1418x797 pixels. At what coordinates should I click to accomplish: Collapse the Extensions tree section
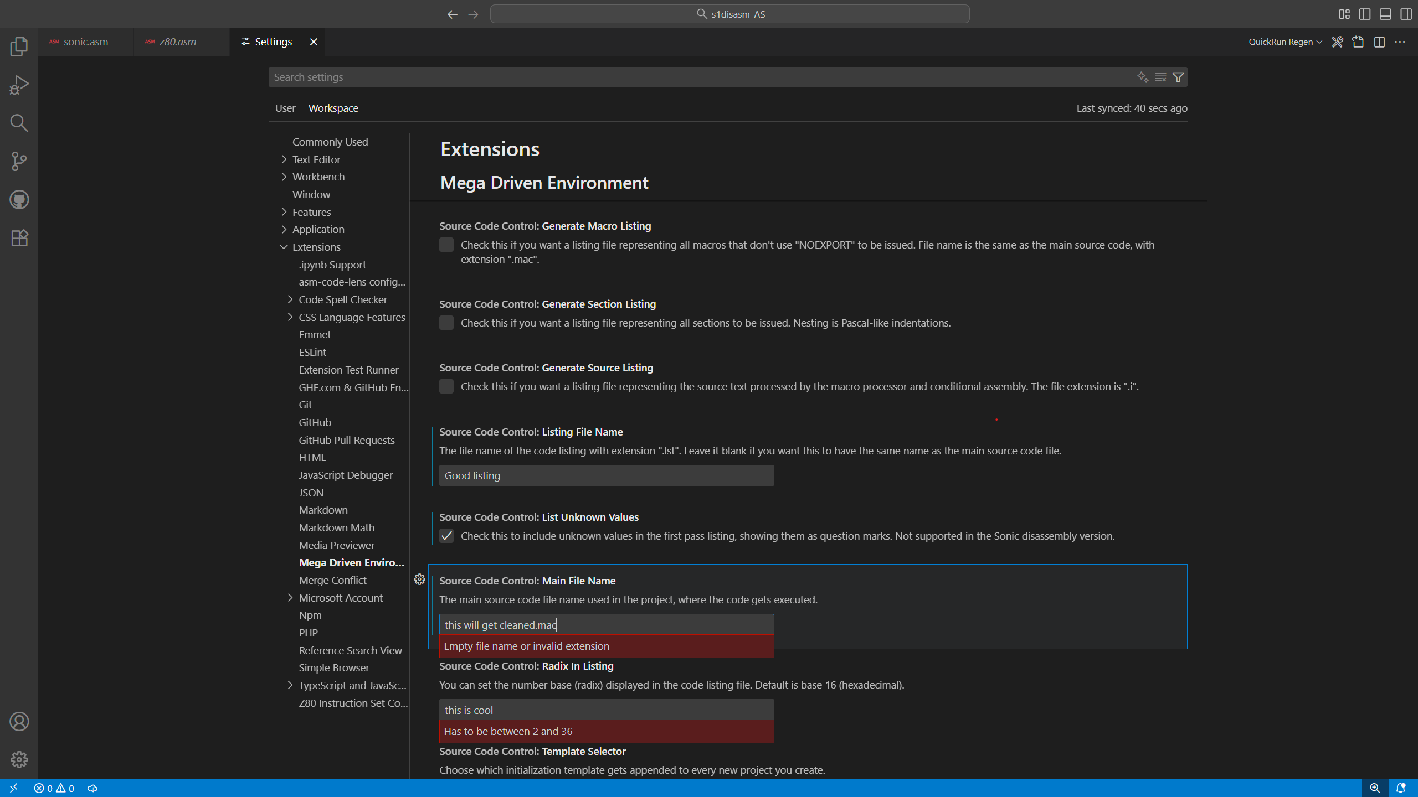click(284, 247)
